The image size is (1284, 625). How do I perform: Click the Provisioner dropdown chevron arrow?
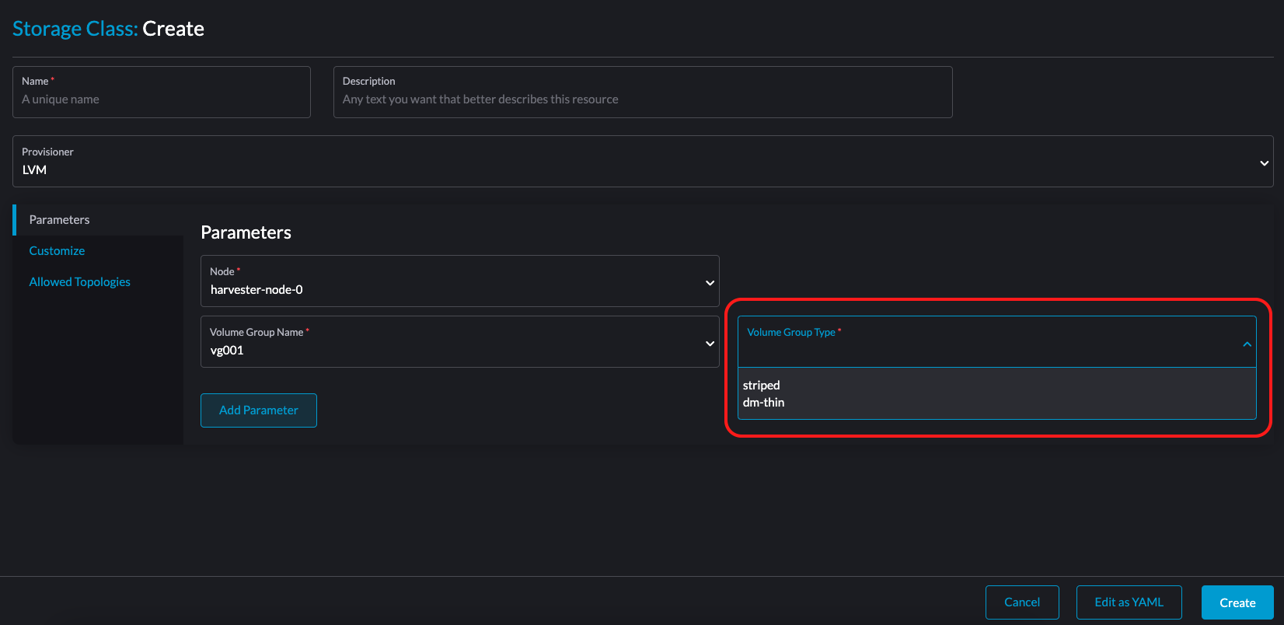pos(1264,163)
